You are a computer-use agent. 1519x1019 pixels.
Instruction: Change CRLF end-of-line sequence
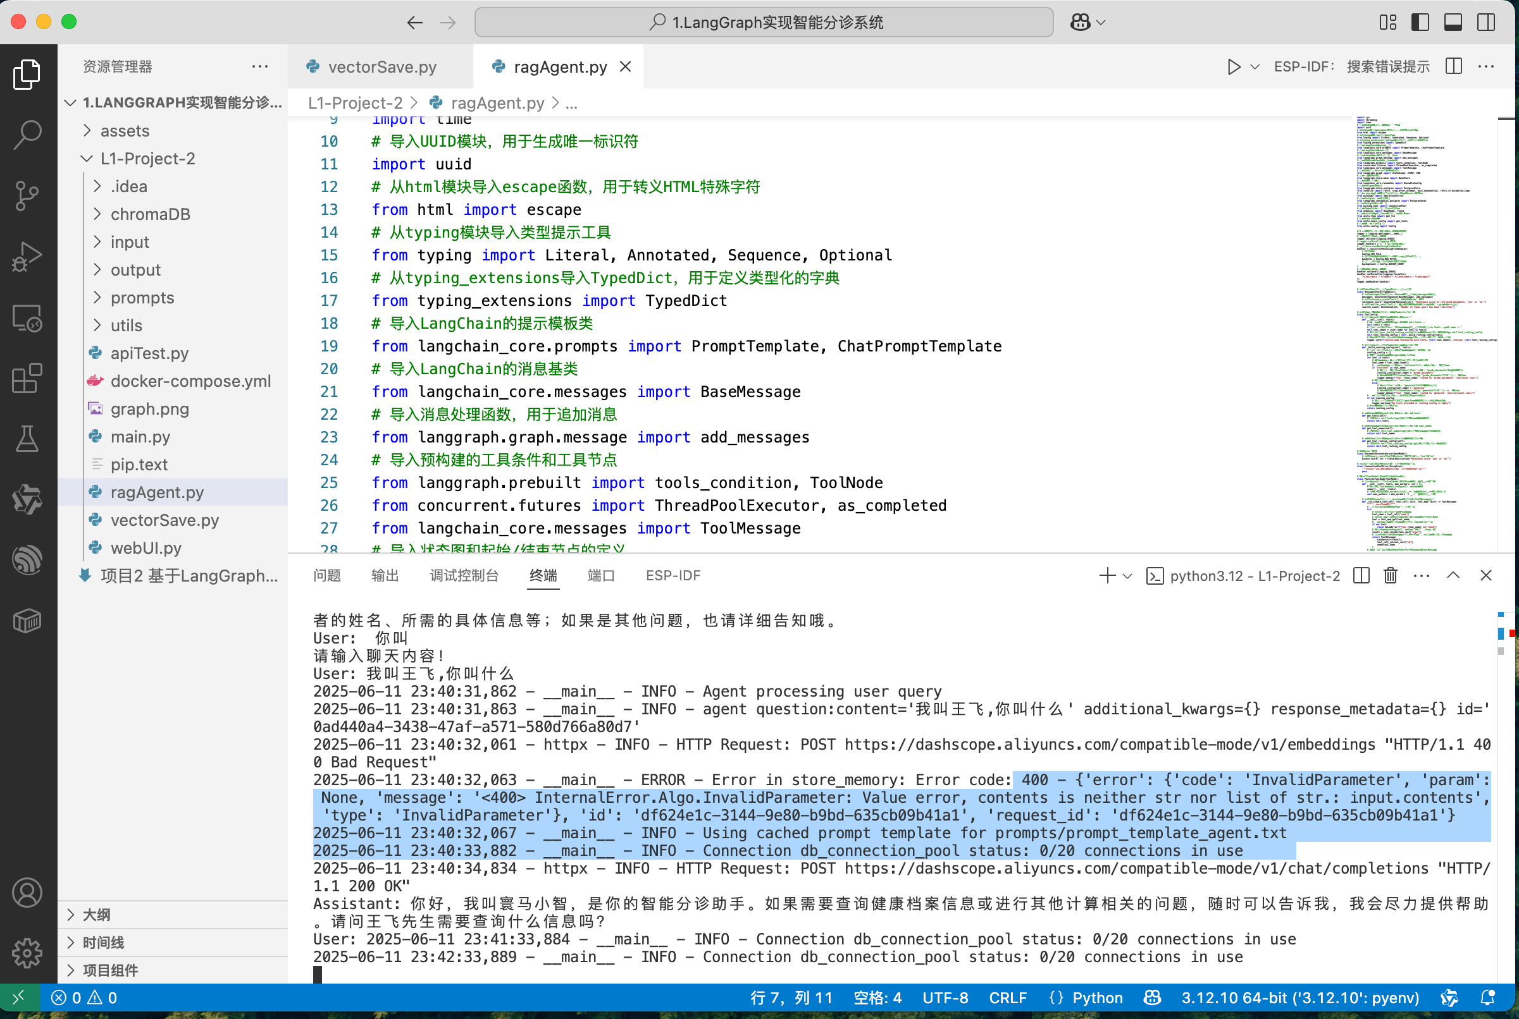tap(1008, 998)
